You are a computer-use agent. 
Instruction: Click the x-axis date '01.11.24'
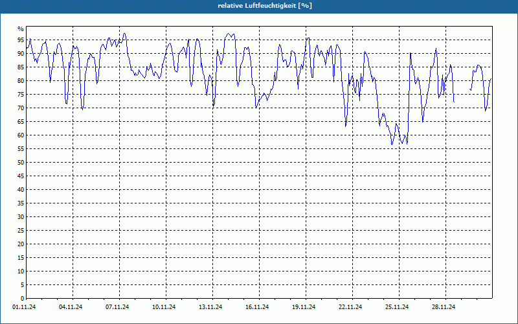coord(24,307)
